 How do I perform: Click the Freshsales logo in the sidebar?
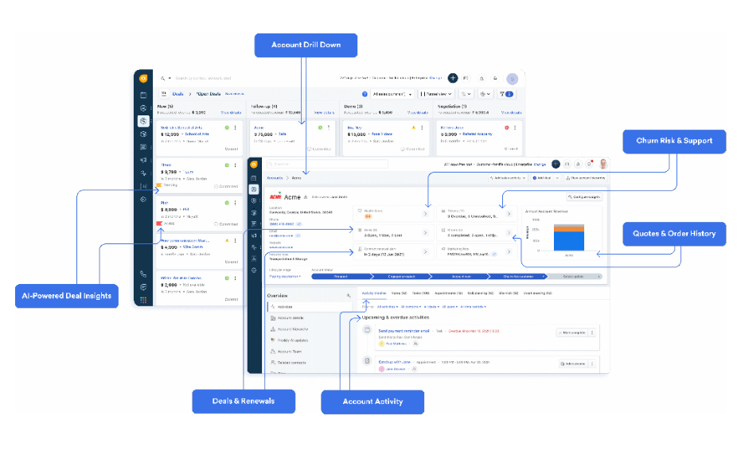(143, 78)
